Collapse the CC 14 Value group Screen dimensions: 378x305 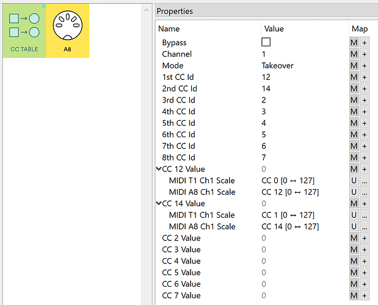[x=159, y=203]
